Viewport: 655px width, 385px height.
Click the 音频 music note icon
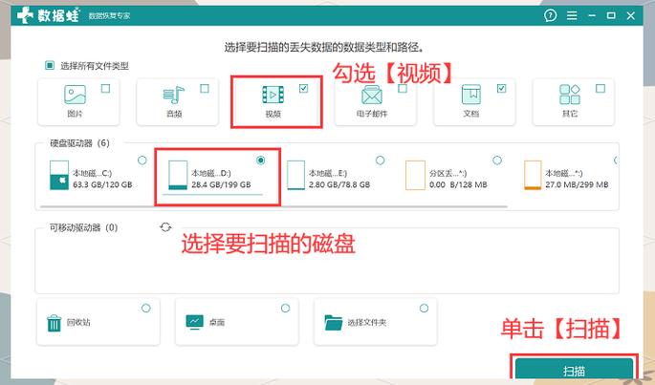(174, 95)
